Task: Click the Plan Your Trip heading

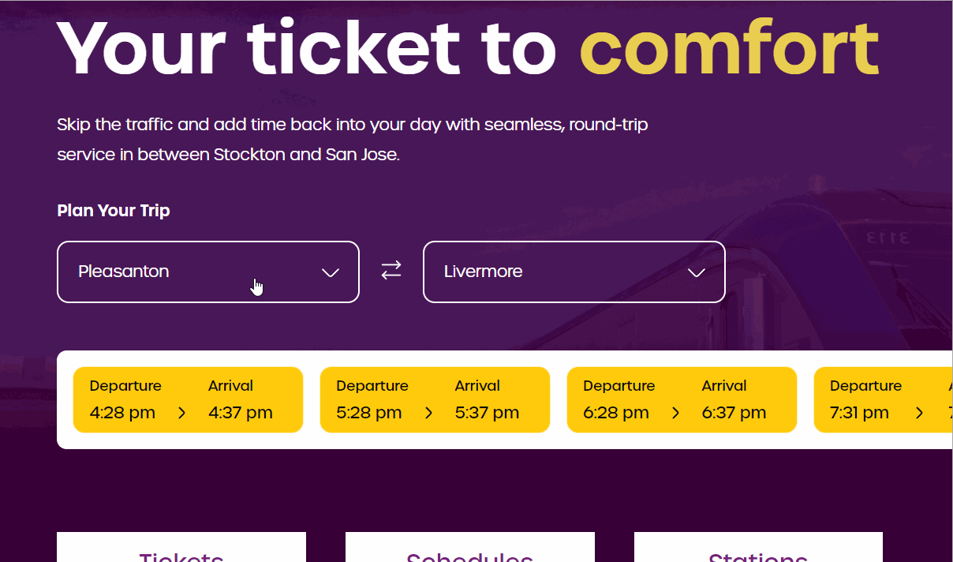Action: [x=114, y=211]
